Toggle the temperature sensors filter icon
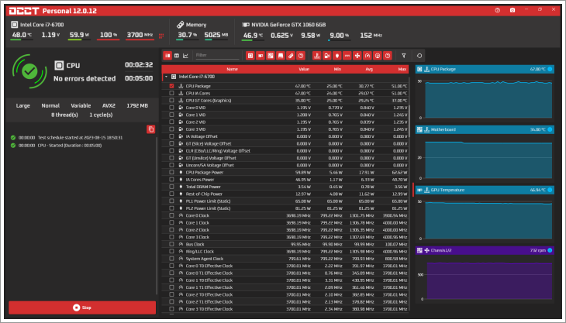This screenshot has height=323, width=566. [316, 56]
